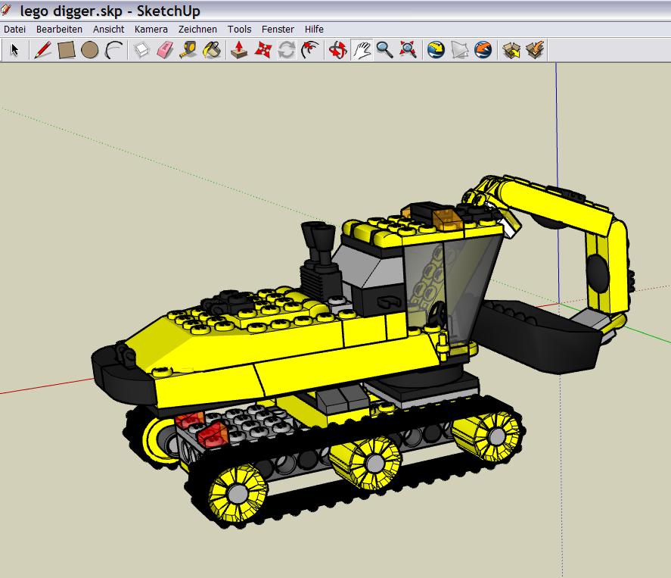671x578 pixels.
Task: Choose the Tape Measure tool
Action: tap(188, 50)
